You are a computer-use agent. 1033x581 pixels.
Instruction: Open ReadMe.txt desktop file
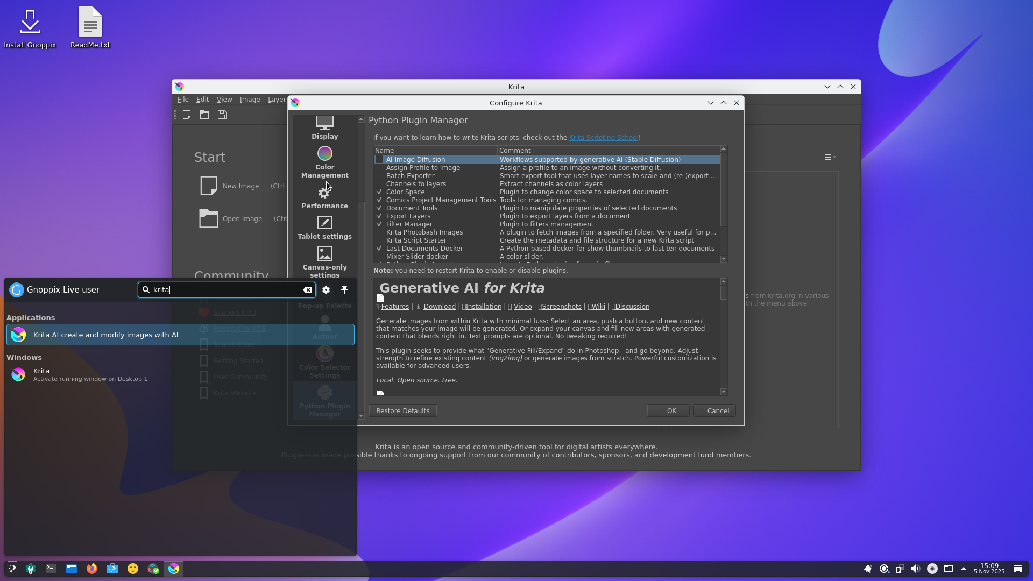(x=90, y=28)
